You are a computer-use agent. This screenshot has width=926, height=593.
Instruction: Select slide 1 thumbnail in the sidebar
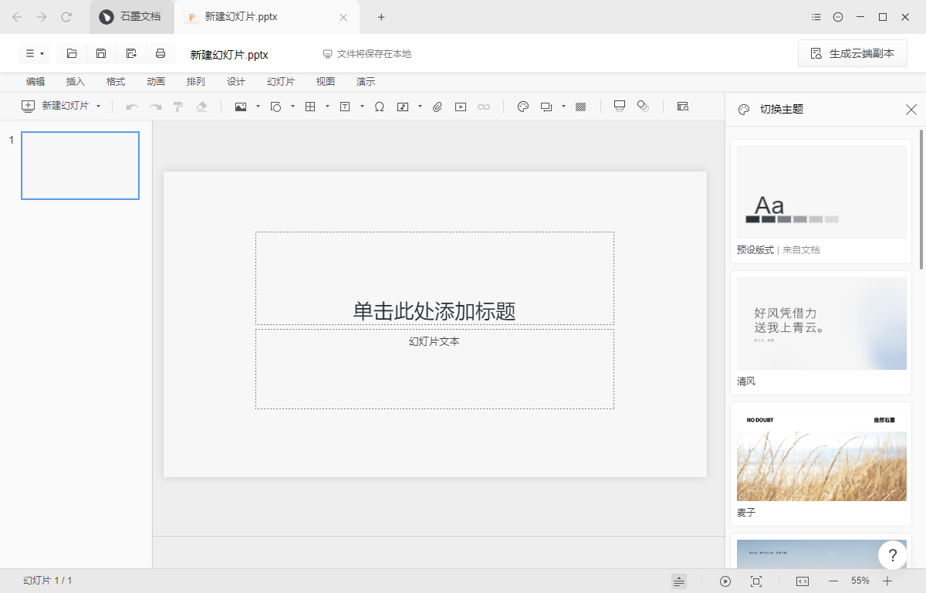(x=80, y=165)
